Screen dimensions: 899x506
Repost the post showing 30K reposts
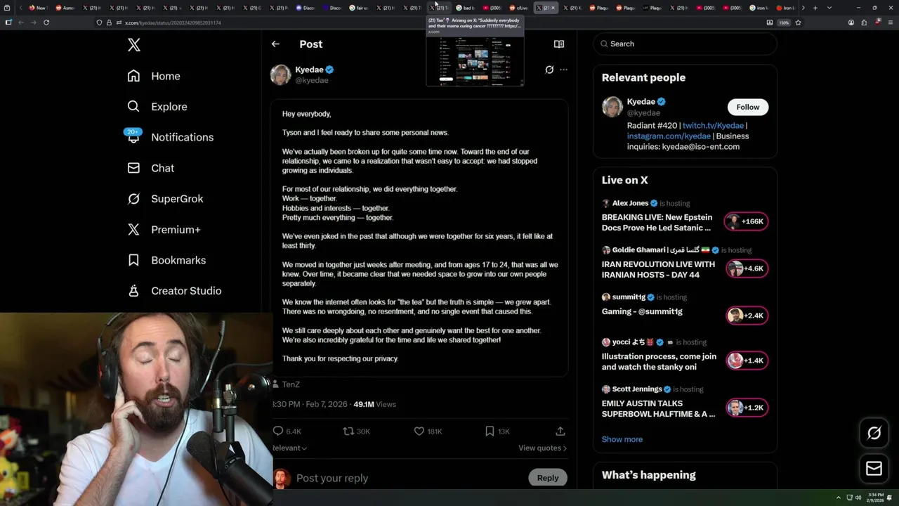pos(356,431)
